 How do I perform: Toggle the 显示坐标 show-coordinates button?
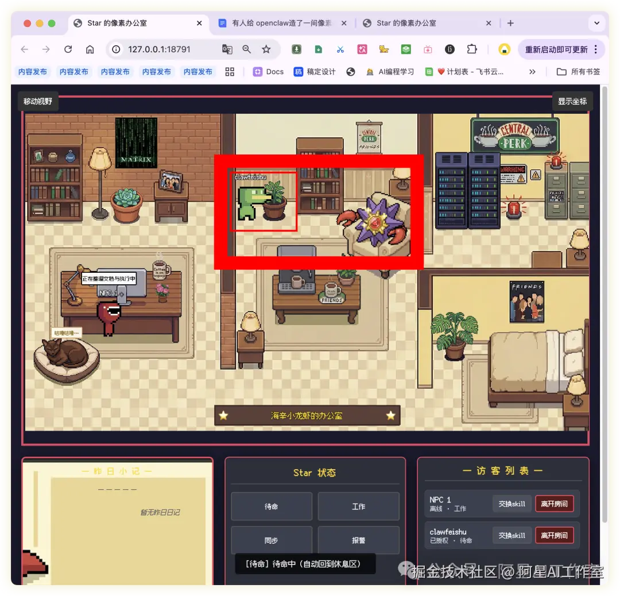572,101
